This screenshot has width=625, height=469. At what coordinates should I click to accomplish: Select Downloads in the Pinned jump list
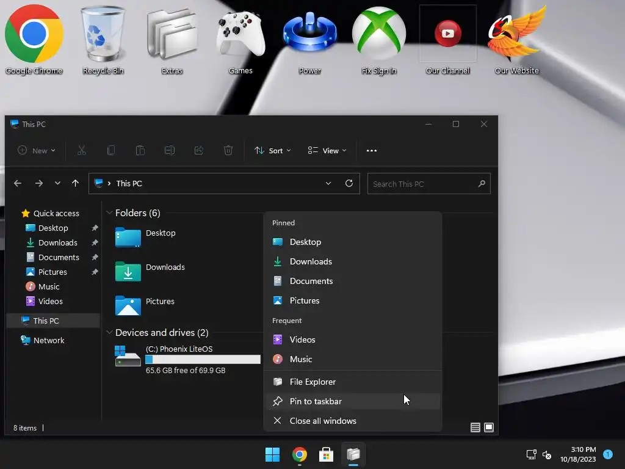[x=353, y=261]
